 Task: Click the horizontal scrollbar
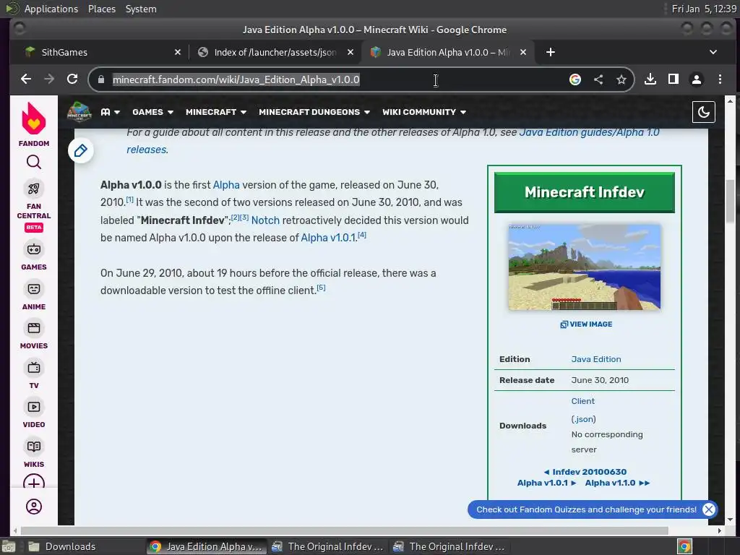click(x=345, y=531)
